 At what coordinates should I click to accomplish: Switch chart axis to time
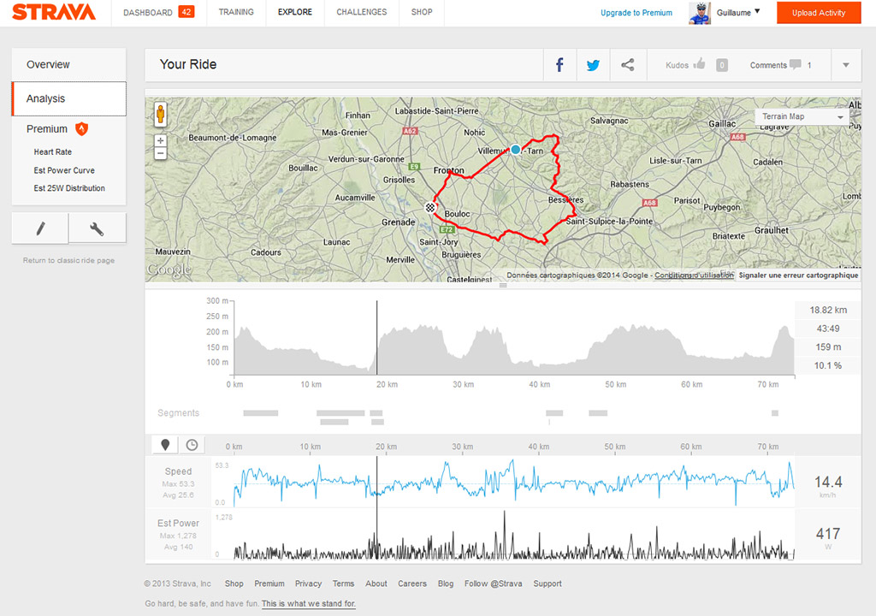click(x=192, y=445)
